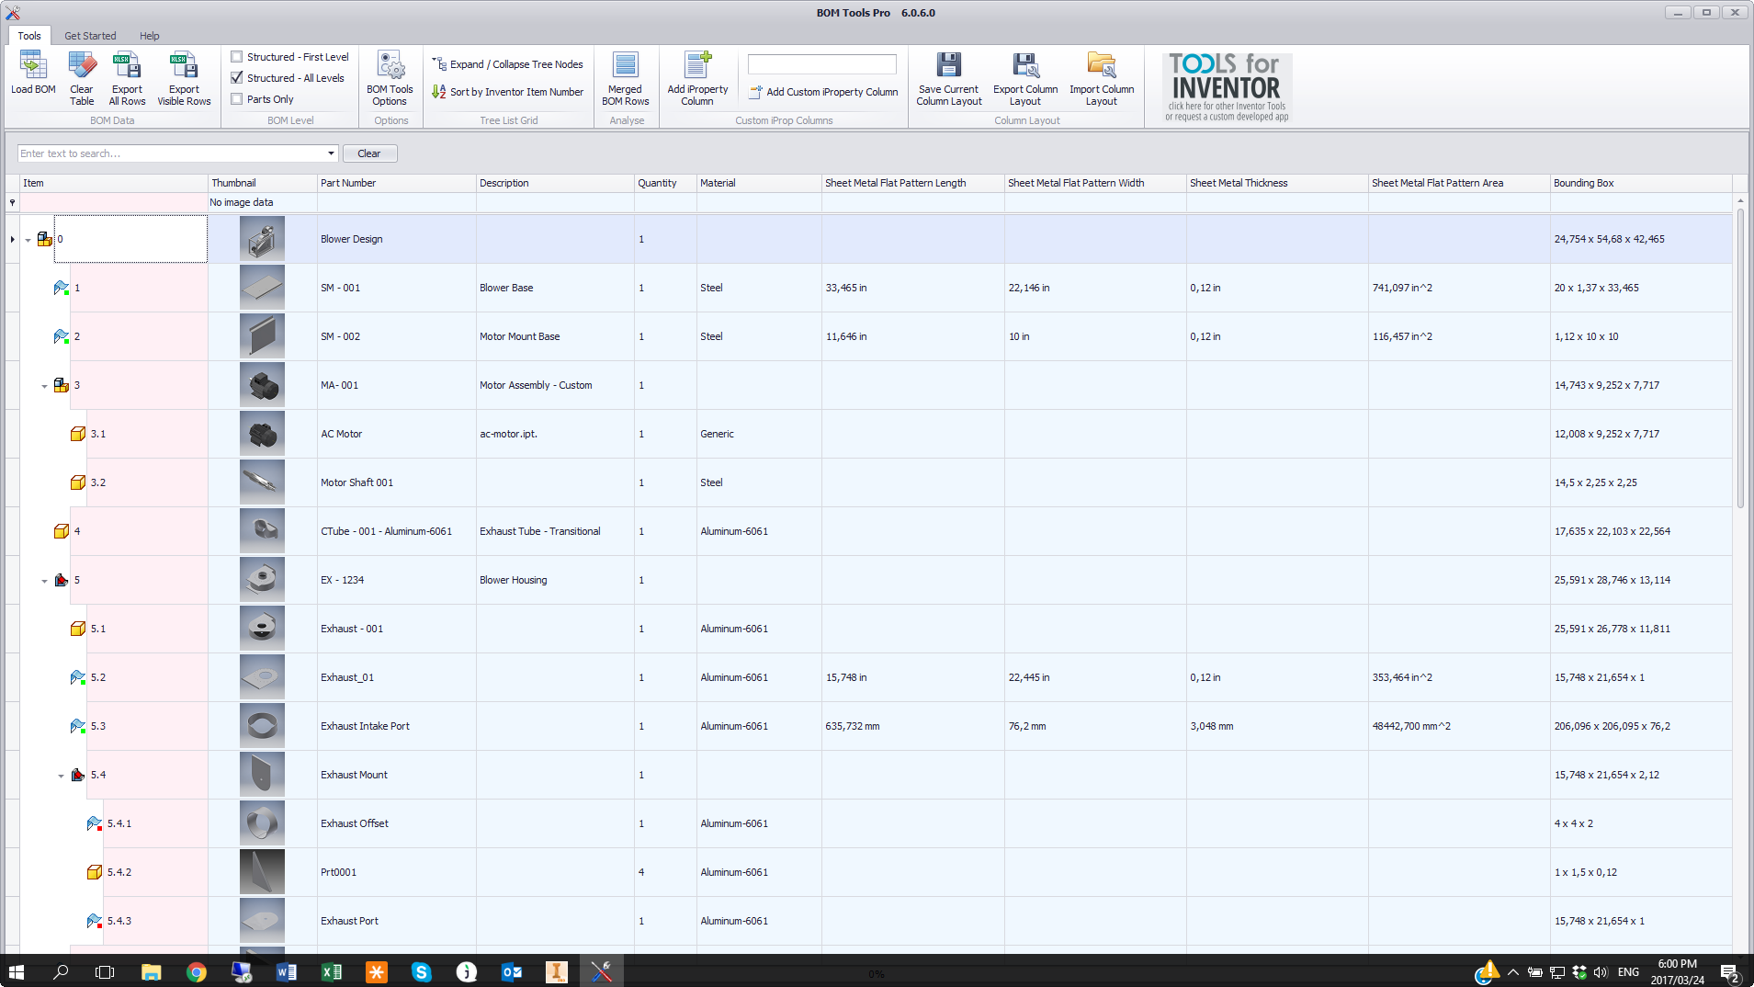Click the part icon for item 5.4.2
The image size is (1754, 987).
coord(95,872)
